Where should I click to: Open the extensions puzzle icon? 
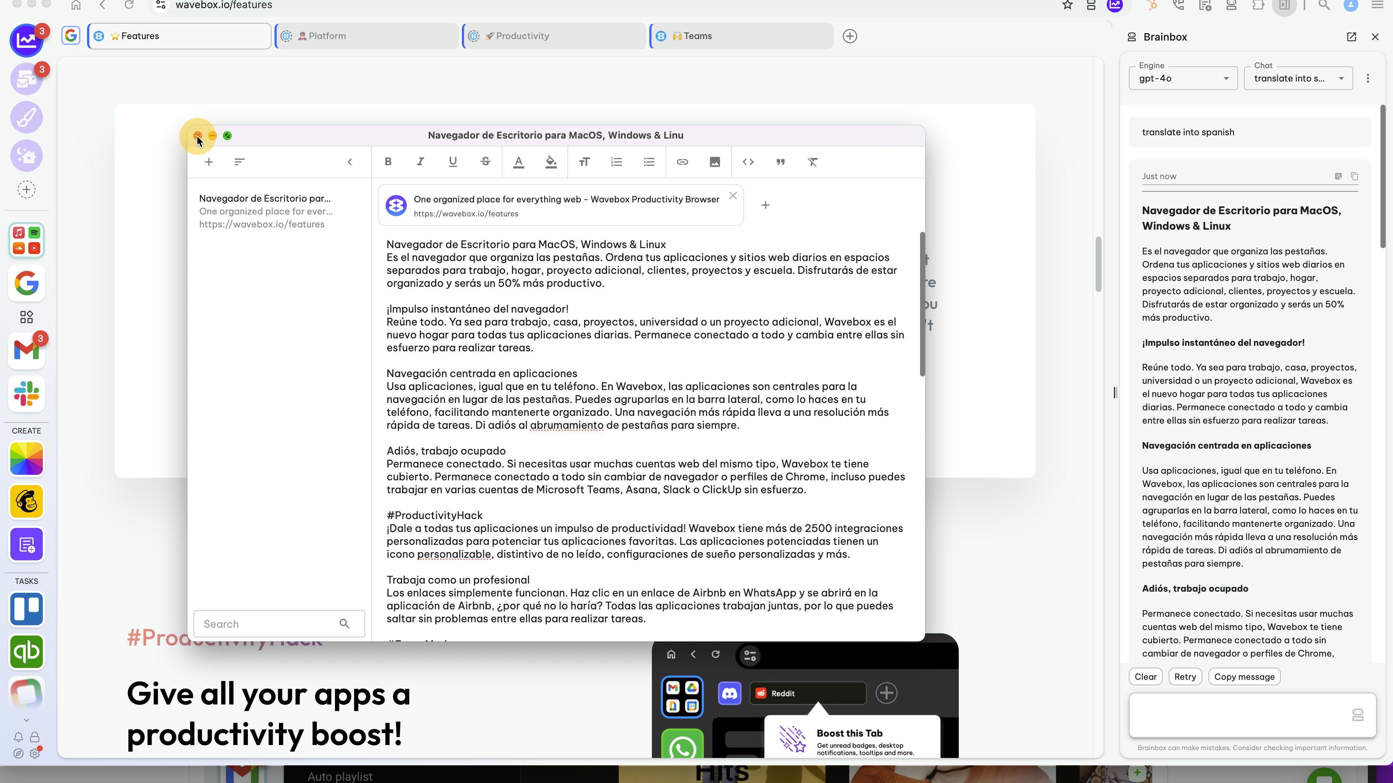1258,6
